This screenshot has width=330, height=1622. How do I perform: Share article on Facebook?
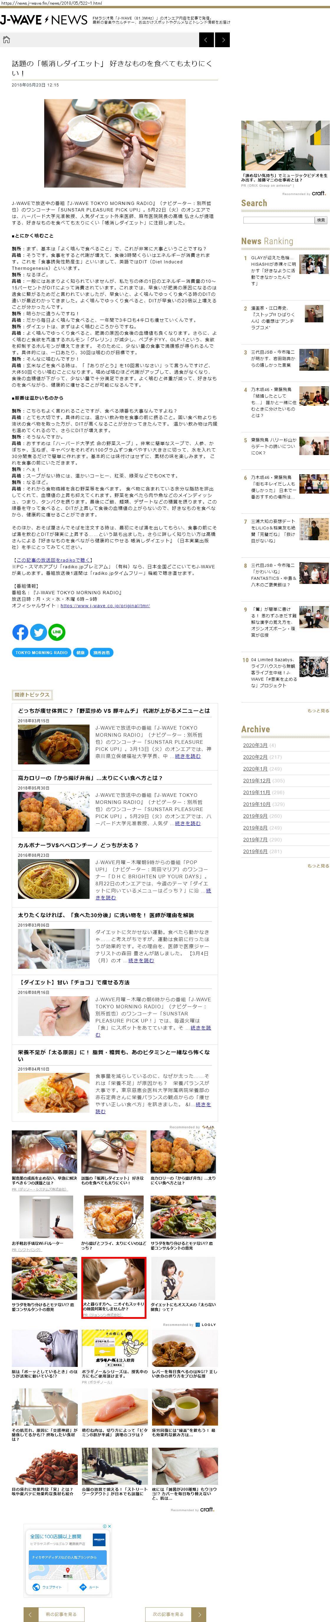tap(20, 632)
